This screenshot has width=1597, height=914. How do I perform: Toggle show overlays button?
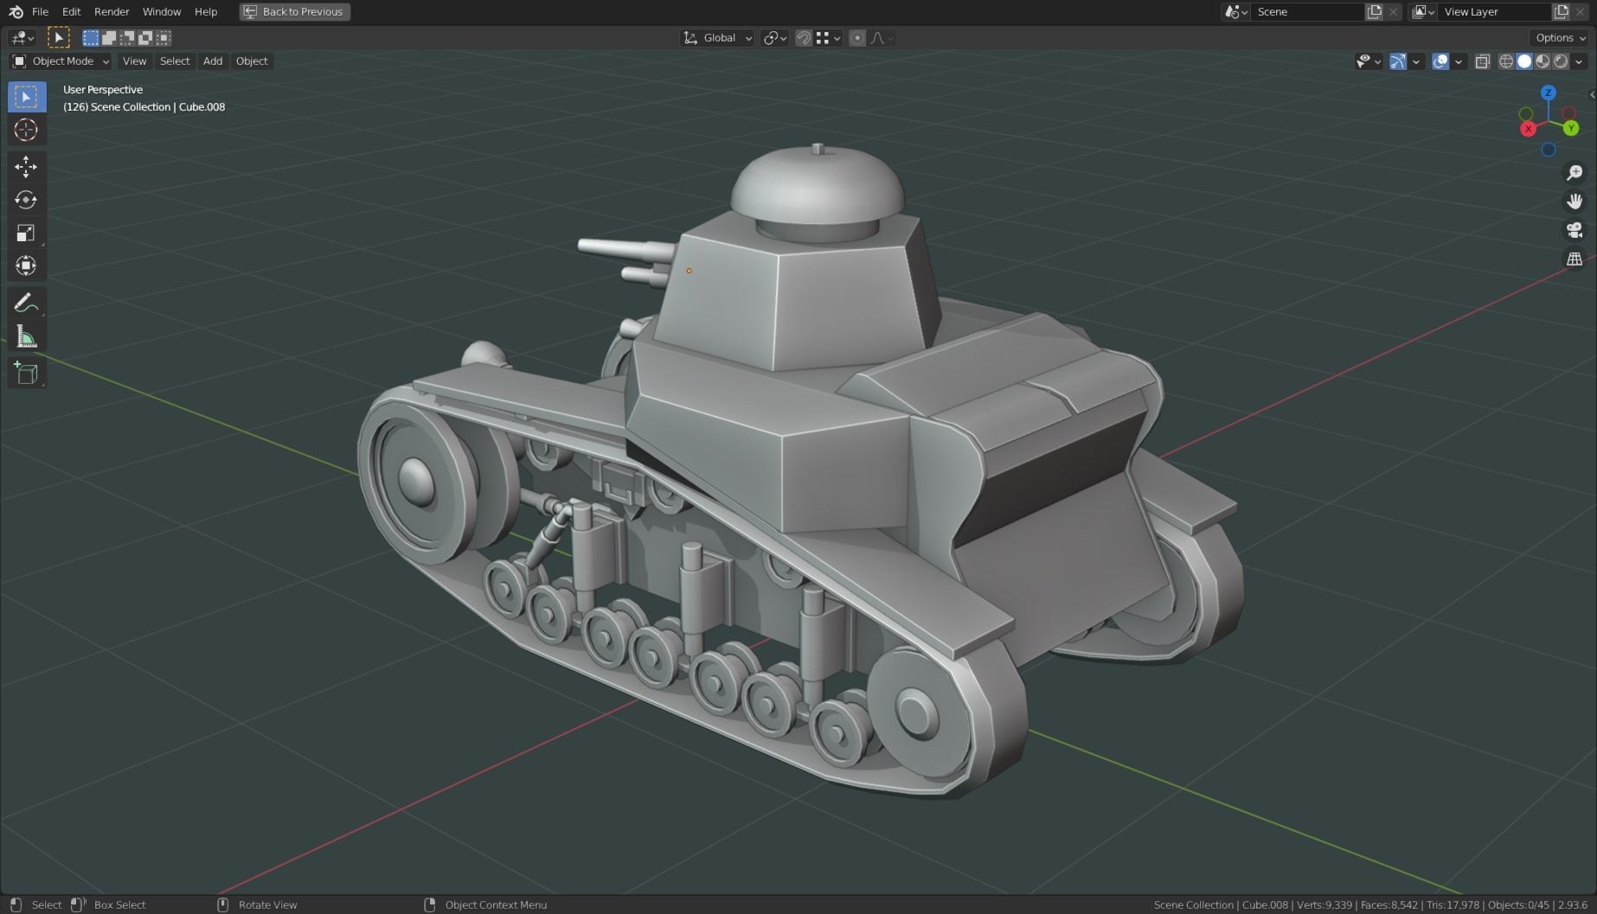point(1440,61)
